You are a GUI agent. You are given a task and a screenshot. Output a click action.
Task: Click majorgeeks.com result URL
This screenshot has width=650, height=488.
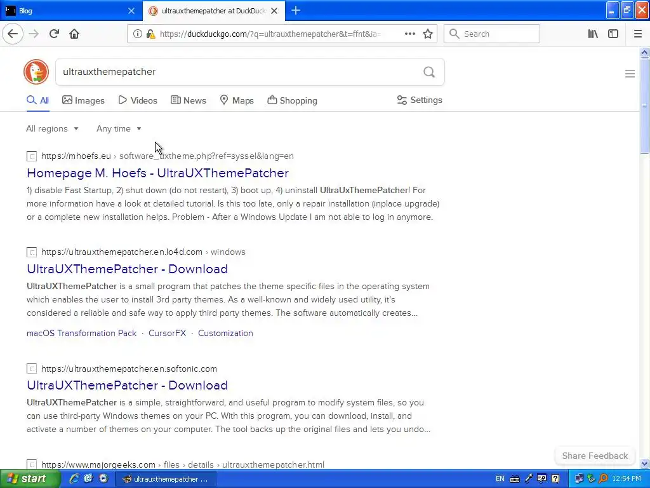pyautogui.click(x=182, y=464)
